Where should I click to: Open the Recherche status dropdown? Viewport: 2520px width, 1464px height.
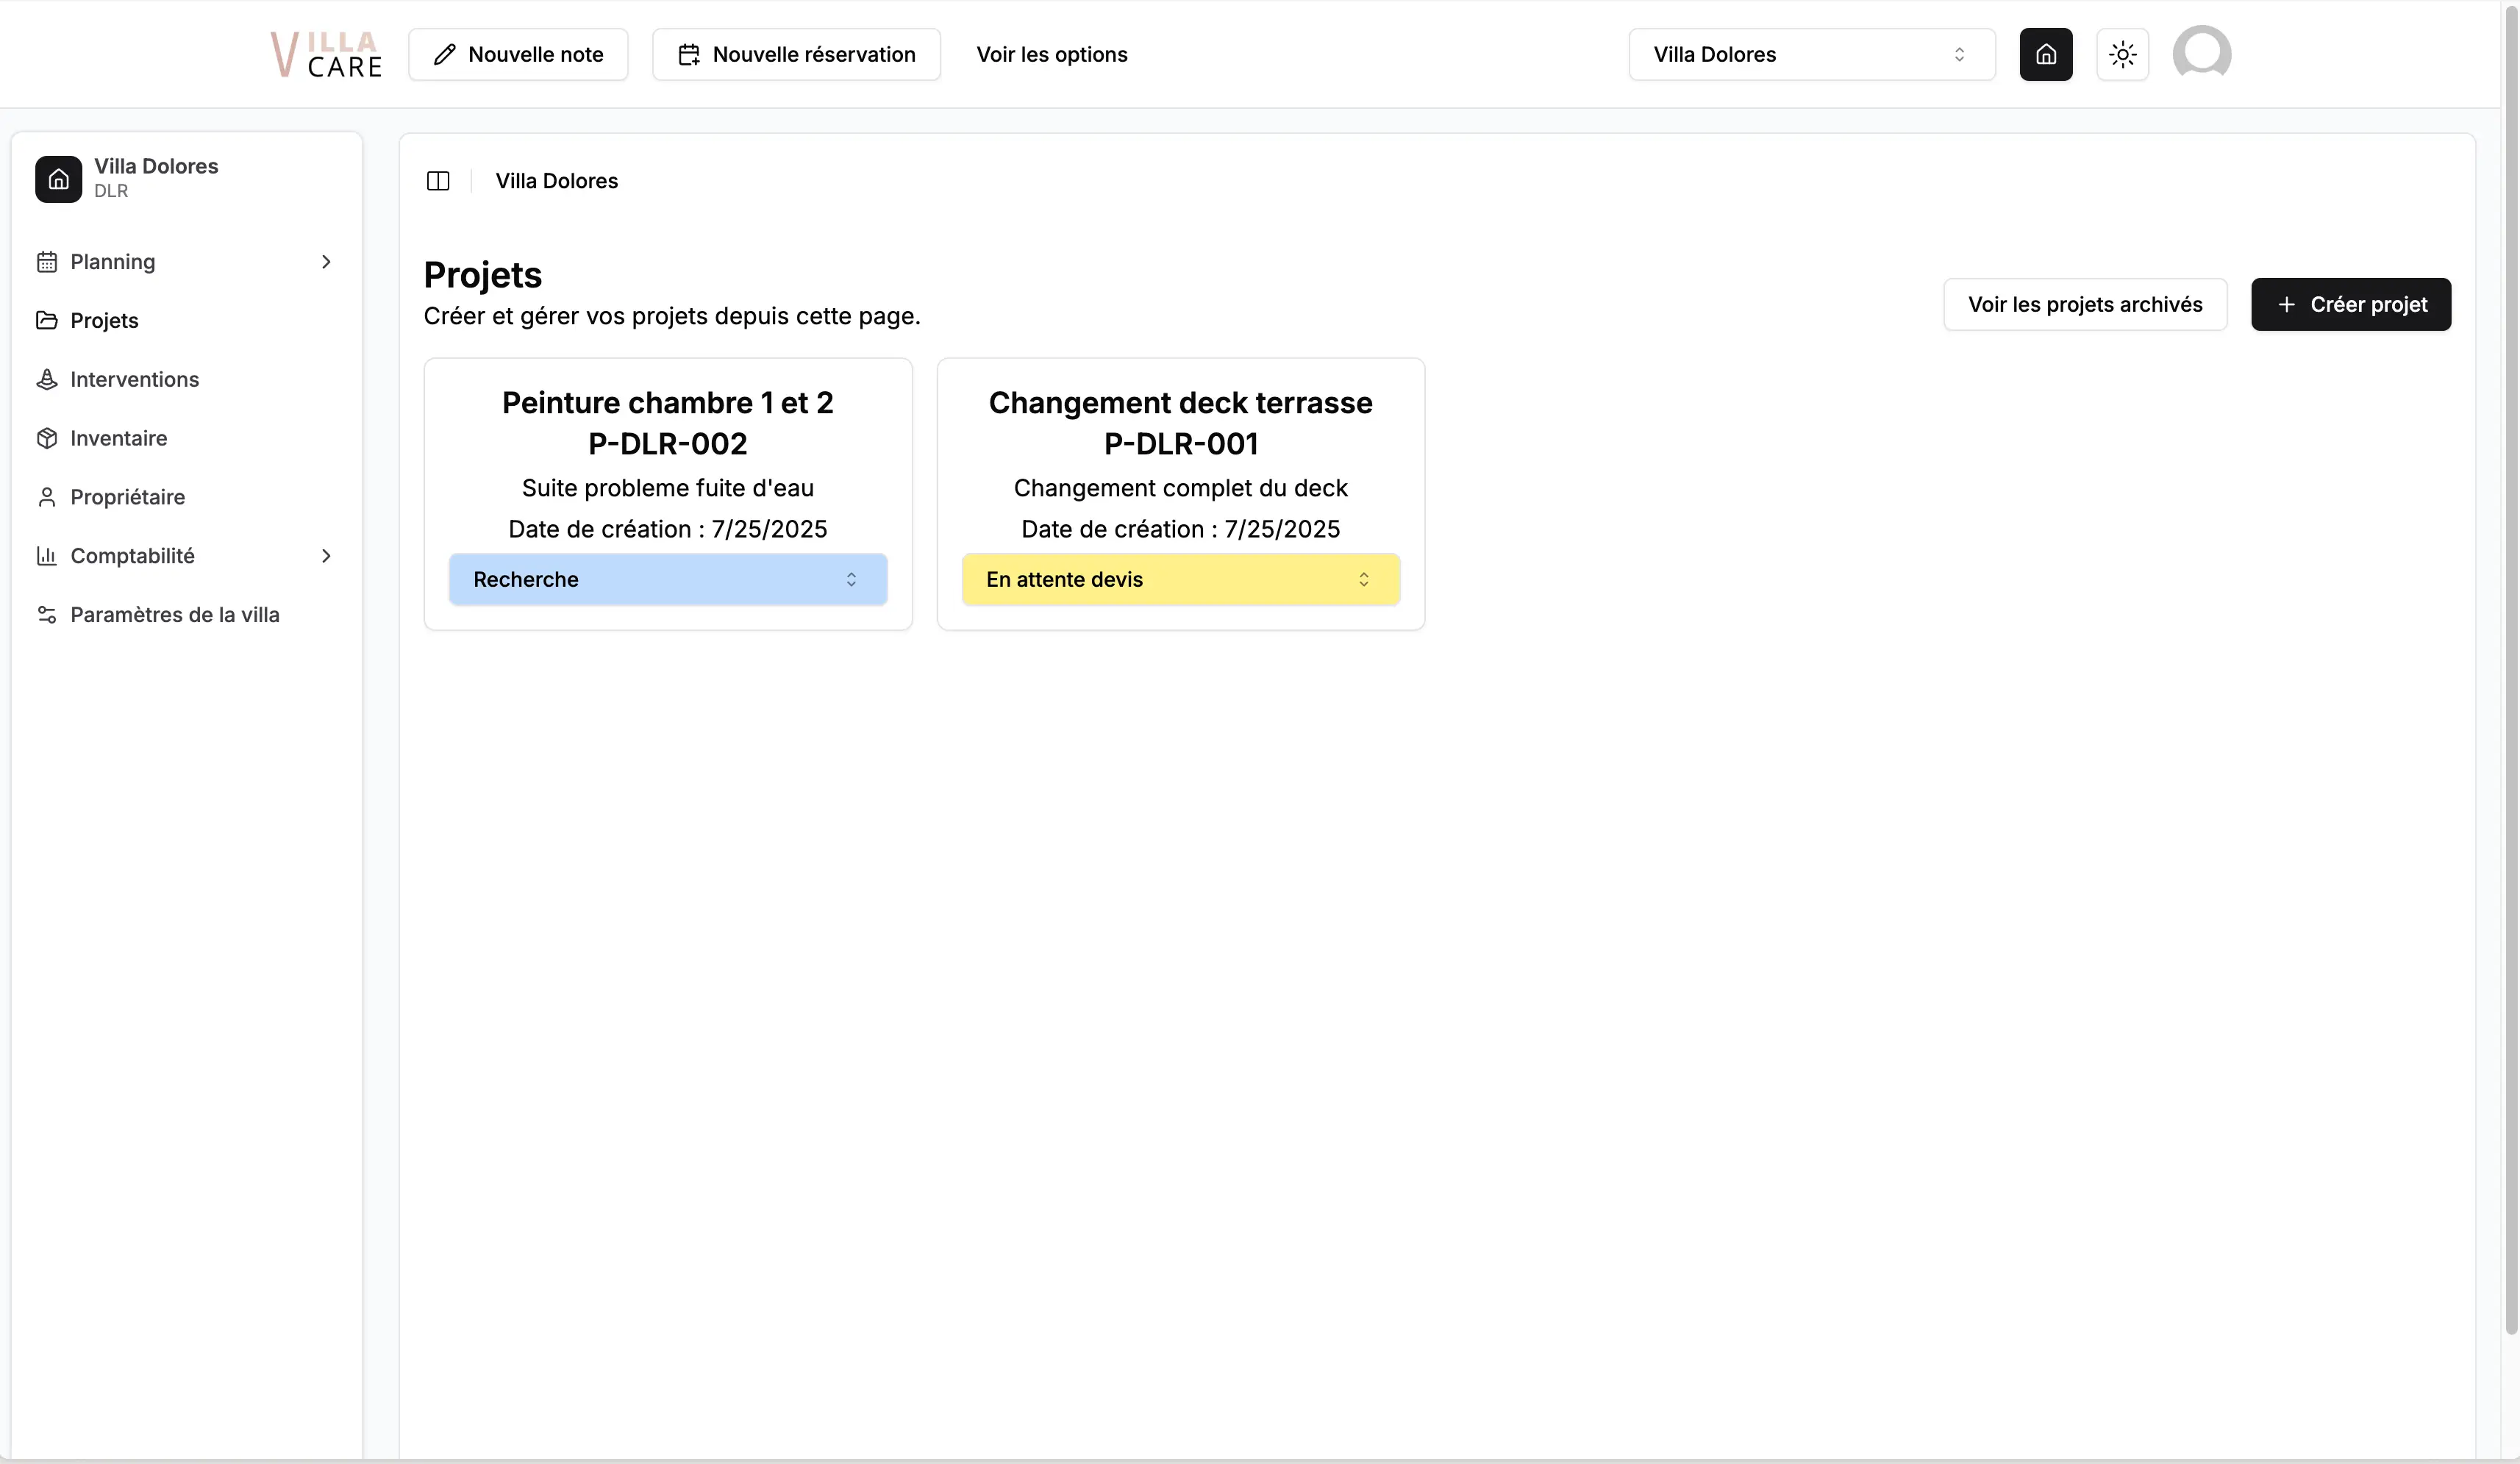(667, 579)
